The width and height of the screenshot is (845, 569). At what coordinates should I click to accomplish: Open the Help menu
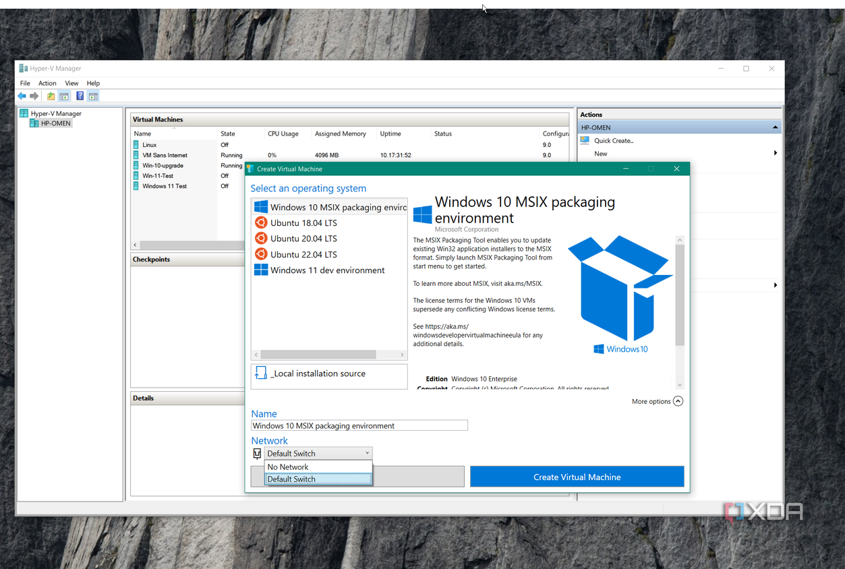tap(93, 83)
